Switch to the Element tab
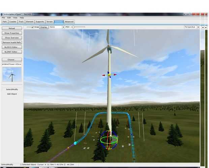This screenshot has height=168, width=209. 30,22
